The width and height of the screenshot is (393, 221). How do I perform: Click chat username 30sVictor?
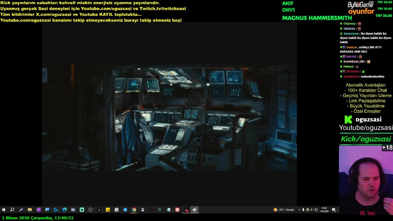(353, 71)
